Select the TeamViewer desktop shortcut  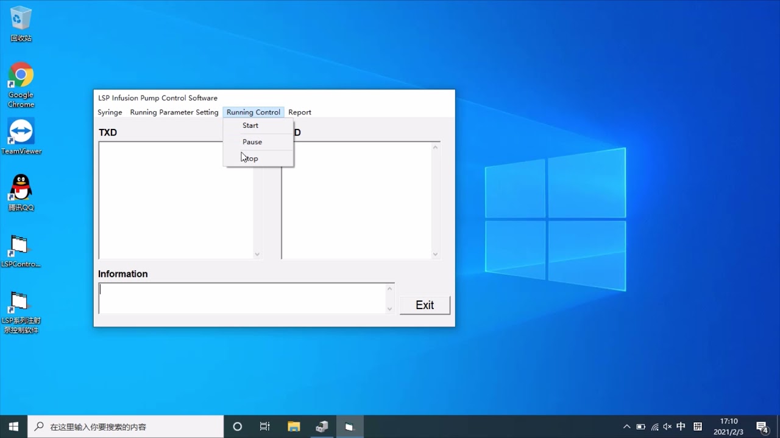(21, 136)
